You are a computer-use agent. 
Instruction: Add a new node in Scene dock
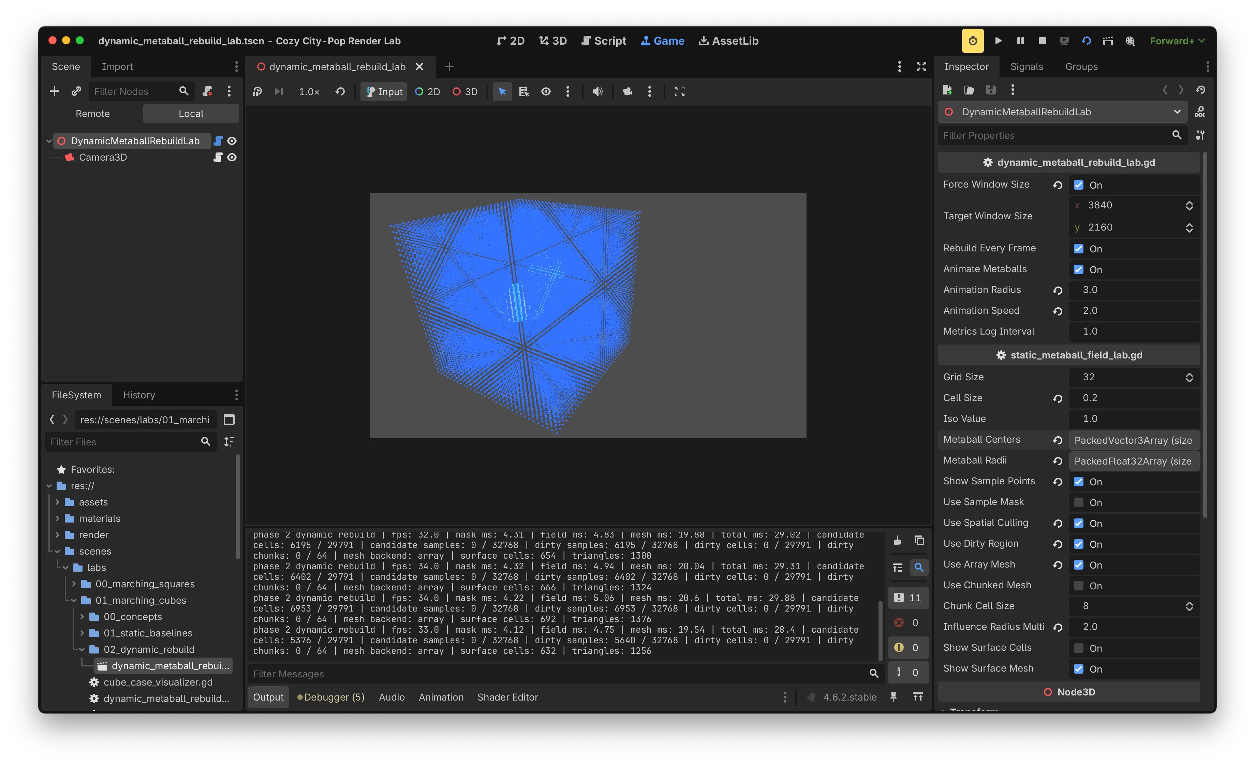55,91
